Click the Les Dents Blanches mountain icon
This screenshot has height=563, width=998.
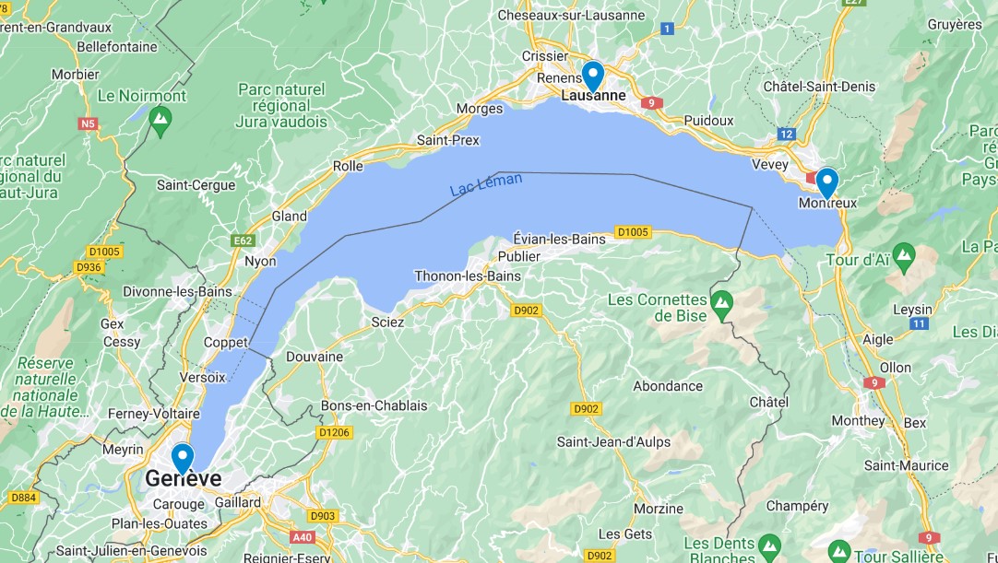pos(769,546)
